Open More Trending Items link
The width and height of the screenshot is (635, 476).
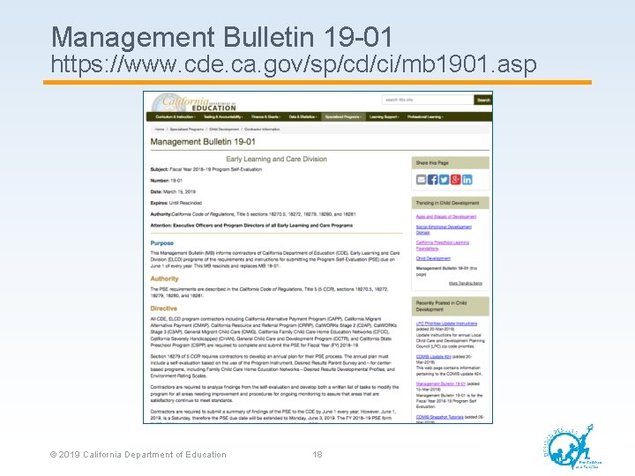point(466,283)
